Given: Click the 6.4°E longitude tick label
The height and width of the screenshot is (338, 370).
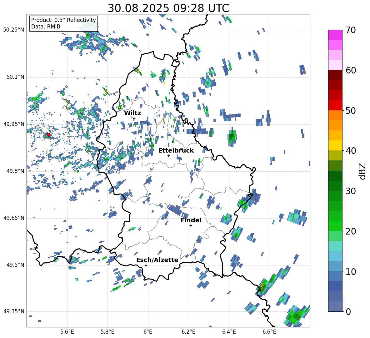Looking at the screenshot, I should point(229,332).
